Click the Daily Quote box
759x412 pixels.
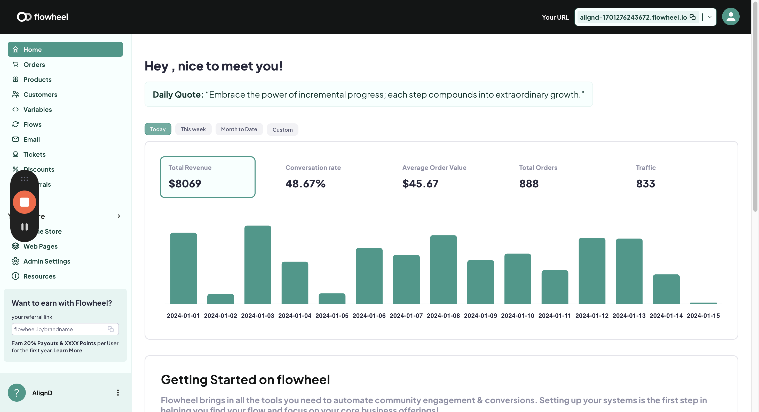click(369, 94)
